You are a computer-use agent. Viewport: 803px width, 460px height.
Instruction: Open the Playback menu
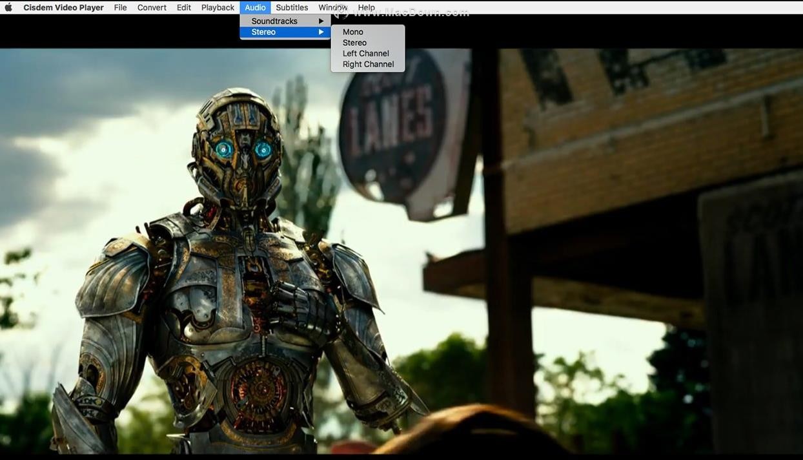tap(218, 8)
